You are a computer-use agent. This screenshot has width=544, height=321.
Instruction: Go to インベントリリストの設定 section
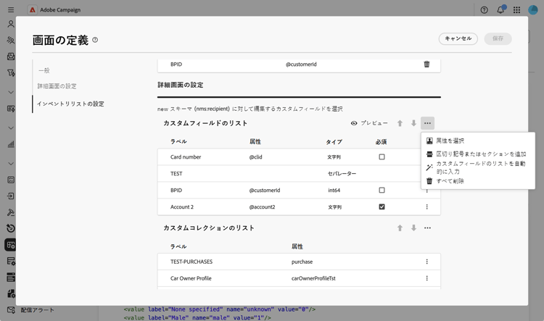pyautogui.click(x=70, y=104)
